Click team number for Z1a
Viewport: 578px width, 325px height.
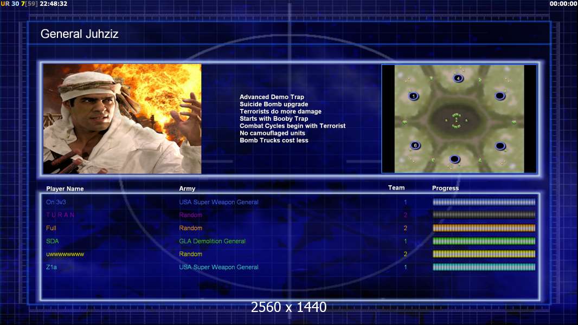[405, 267]
